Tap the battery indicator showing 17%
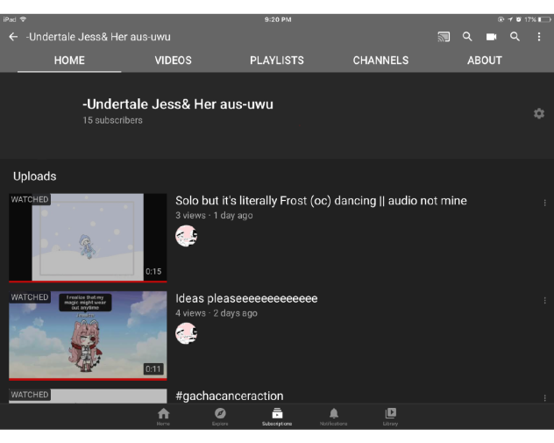The width and height of the screenshot is (554, 443). 537,19
